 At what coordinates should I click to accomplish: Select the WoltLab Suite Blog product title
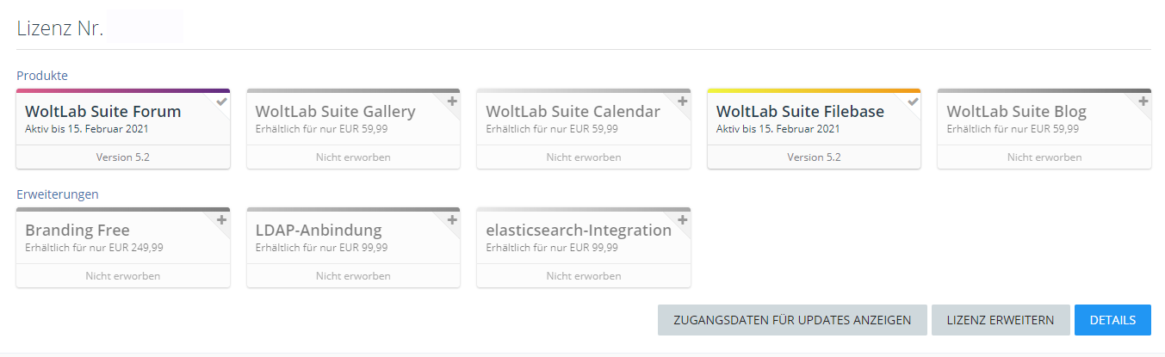tap(1016, 112)
